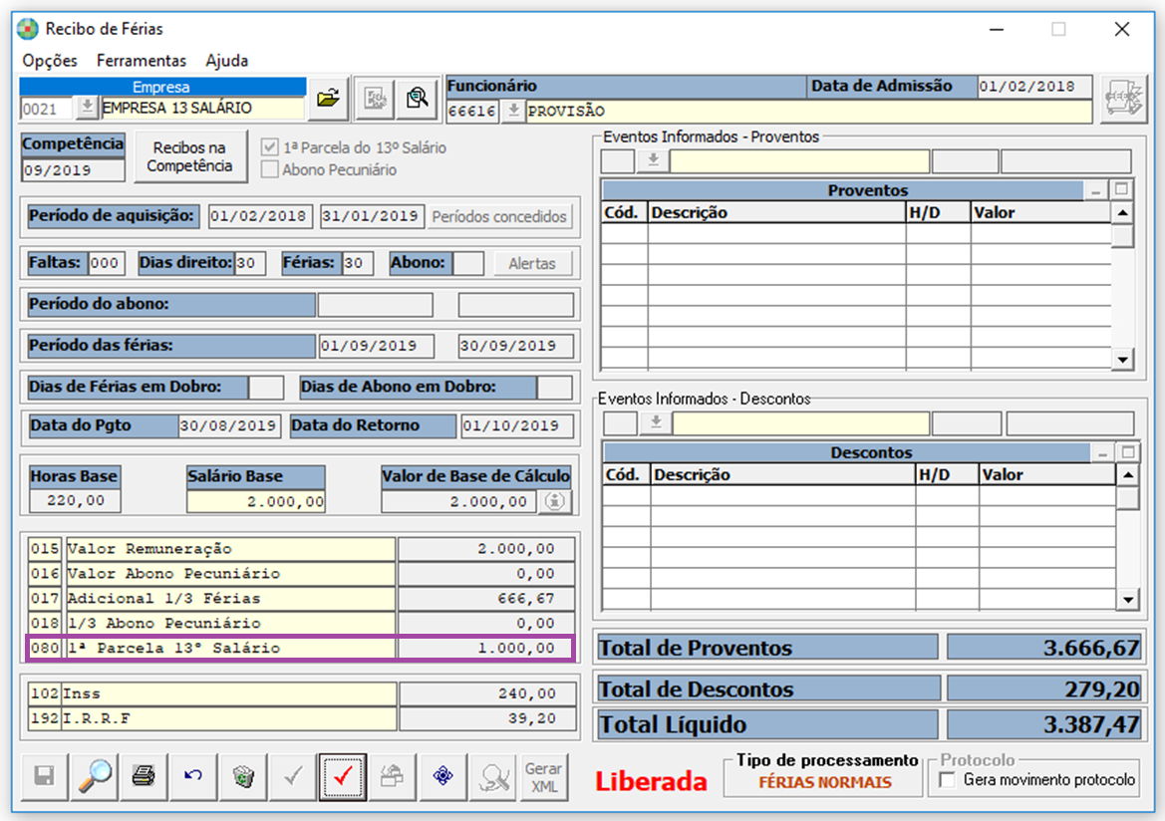This screenshot has height=821, width=1165.
Task: Click Recibos na Competência button
Action: 189,156
